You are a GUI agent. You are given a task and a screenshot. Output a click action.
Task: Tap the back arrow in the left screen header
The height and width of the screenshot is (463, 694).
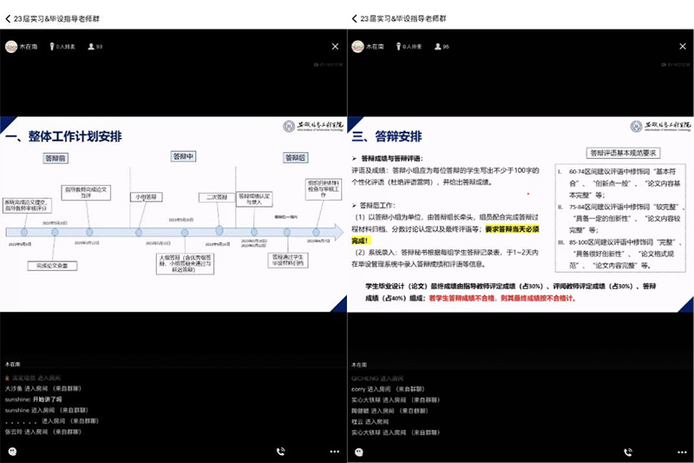pyautogui.click(x=8, y=18)
